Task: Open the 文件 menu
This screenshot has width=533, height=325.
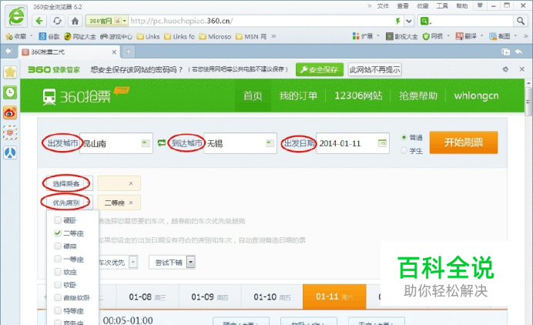Action: tap(383, 6)
